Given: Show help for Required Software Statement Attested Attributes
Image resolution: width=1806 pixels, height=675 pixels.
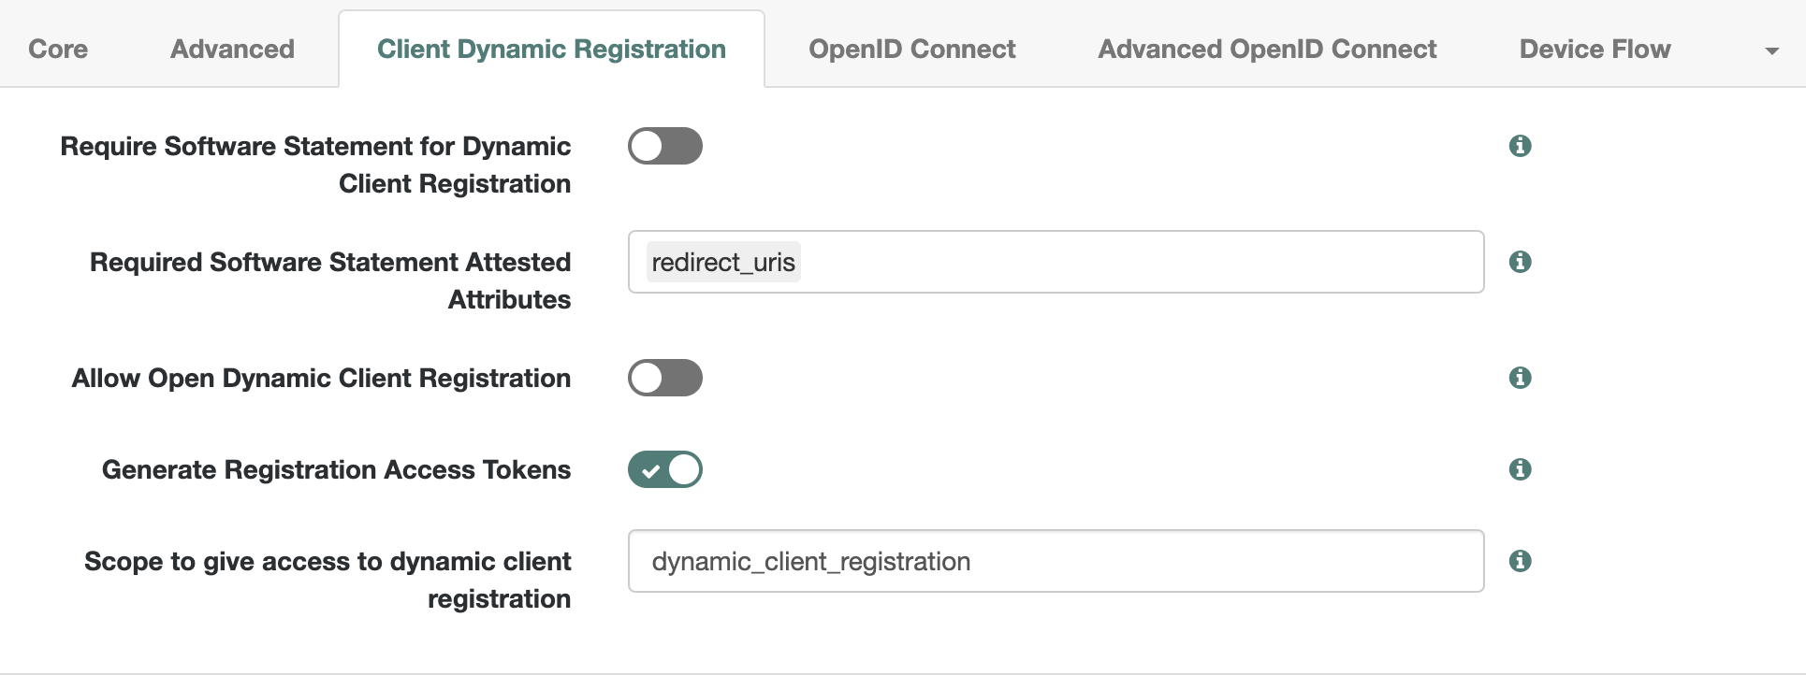Looking at the screenshot, I should pyautogui.click(x=1520, y=262).
